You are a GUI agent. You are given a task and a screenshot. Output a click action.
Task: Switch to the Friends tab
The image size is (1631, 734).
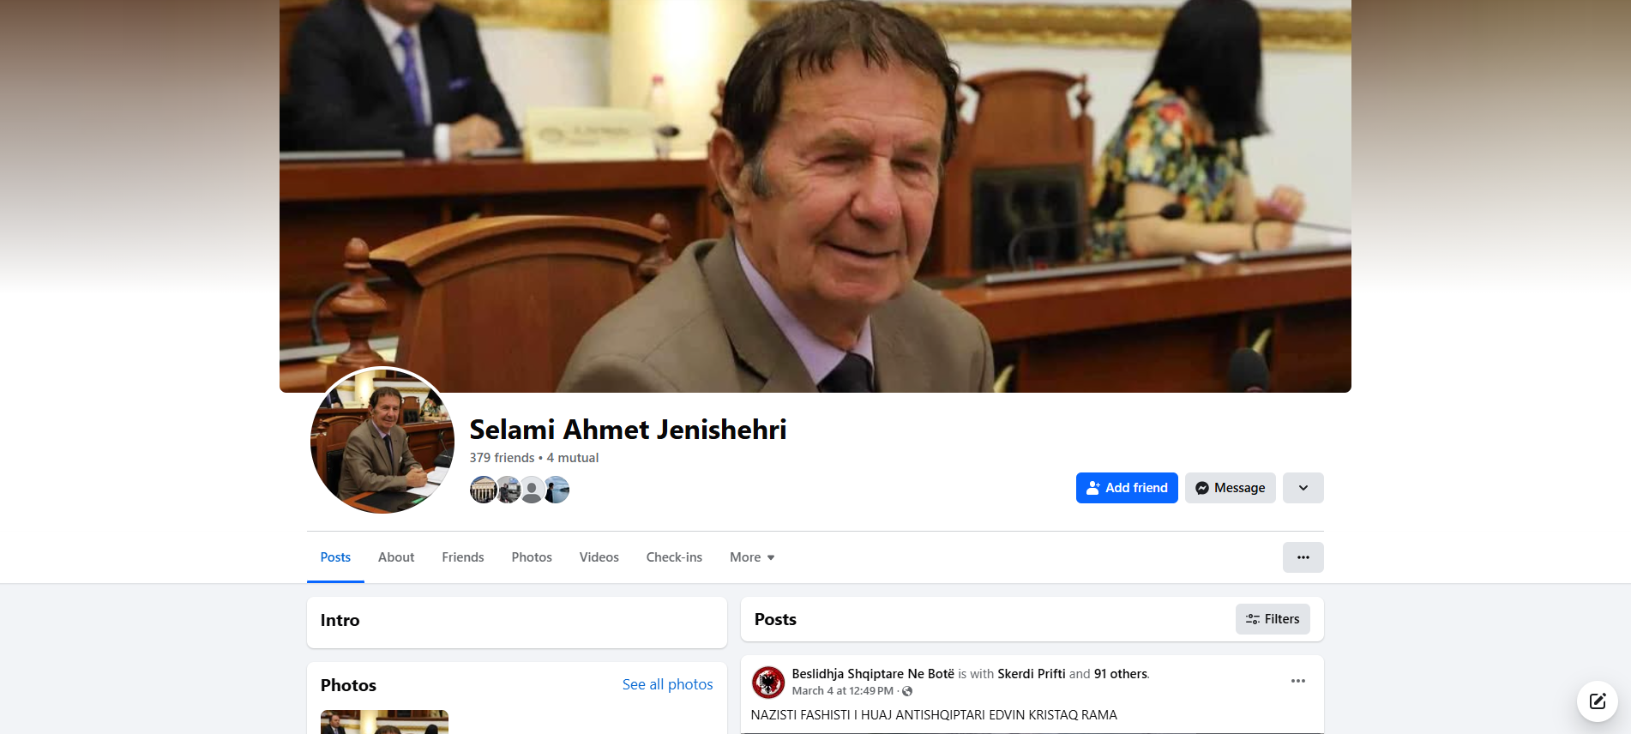click(x=463, y=557)
